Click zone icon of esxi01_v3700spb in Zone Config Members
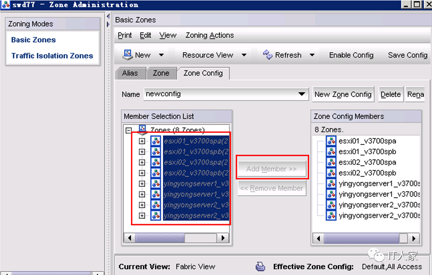Image resolution: width=432 pixels, height=275 pixels. [x=331, y=152]
